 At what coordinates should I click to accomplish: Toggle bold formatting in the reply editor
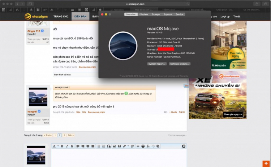pyautogui.click(x=62, y=146)
